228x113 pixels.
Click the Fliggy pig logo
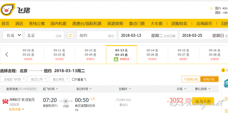click(x=8, y=10)
